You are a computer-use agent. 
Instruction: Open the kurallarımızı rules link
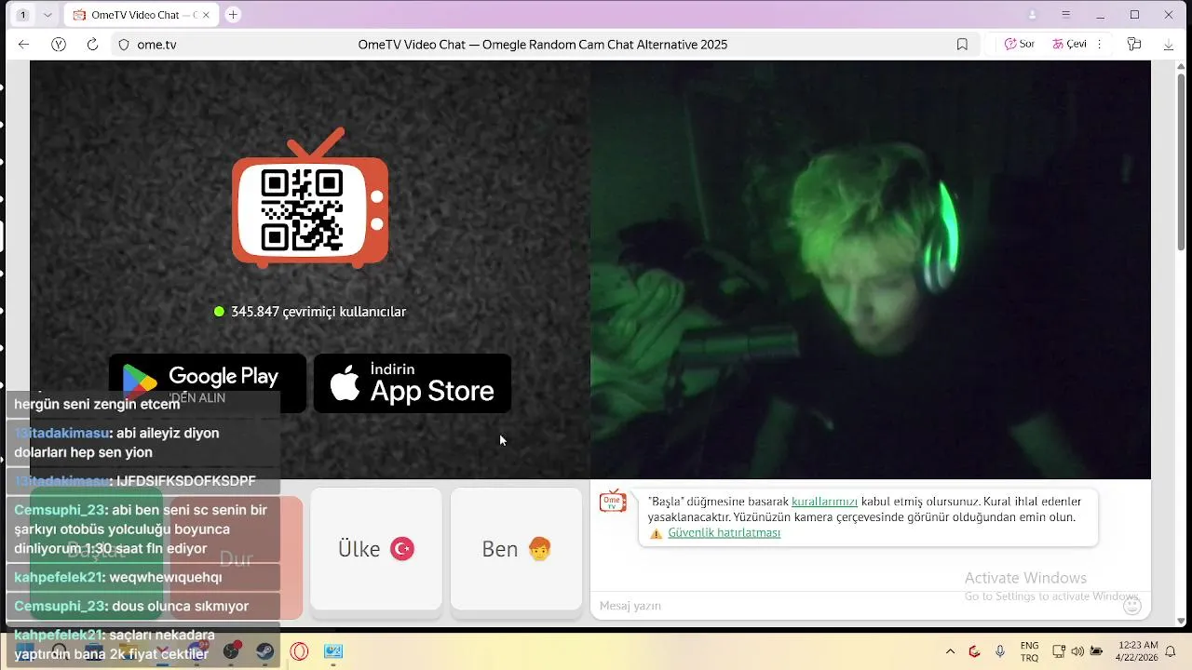tap(824, 502)
